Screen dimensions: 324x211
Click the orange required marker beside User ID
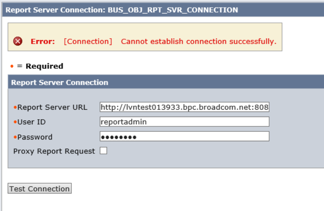coord(15,122)
